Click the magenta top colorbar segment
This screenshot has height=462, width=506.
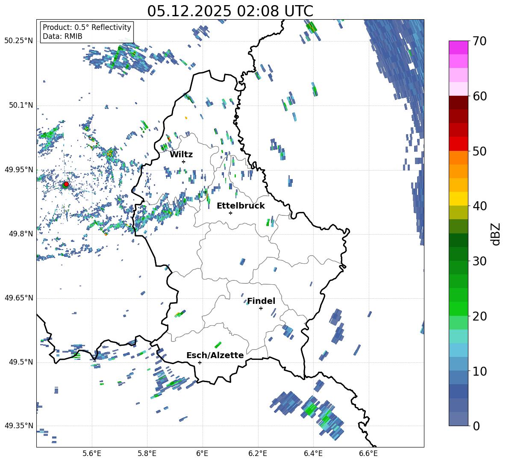tap(458, 47)
